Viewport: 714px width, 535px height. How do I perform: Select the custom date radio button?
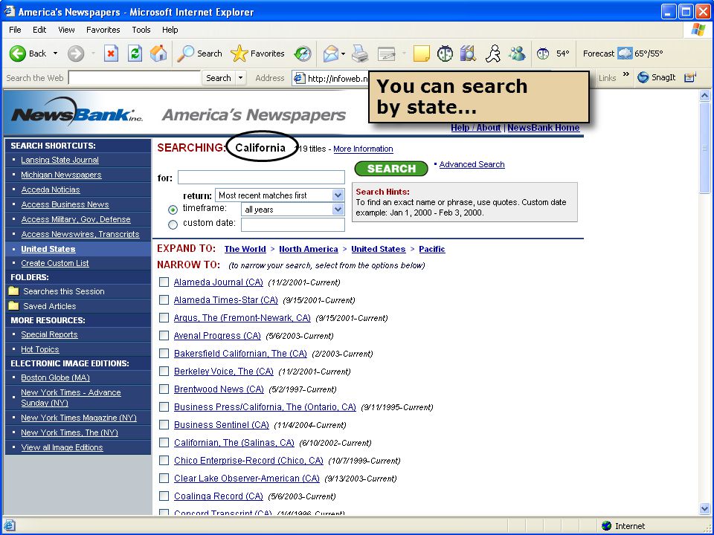tap(173, 224)
